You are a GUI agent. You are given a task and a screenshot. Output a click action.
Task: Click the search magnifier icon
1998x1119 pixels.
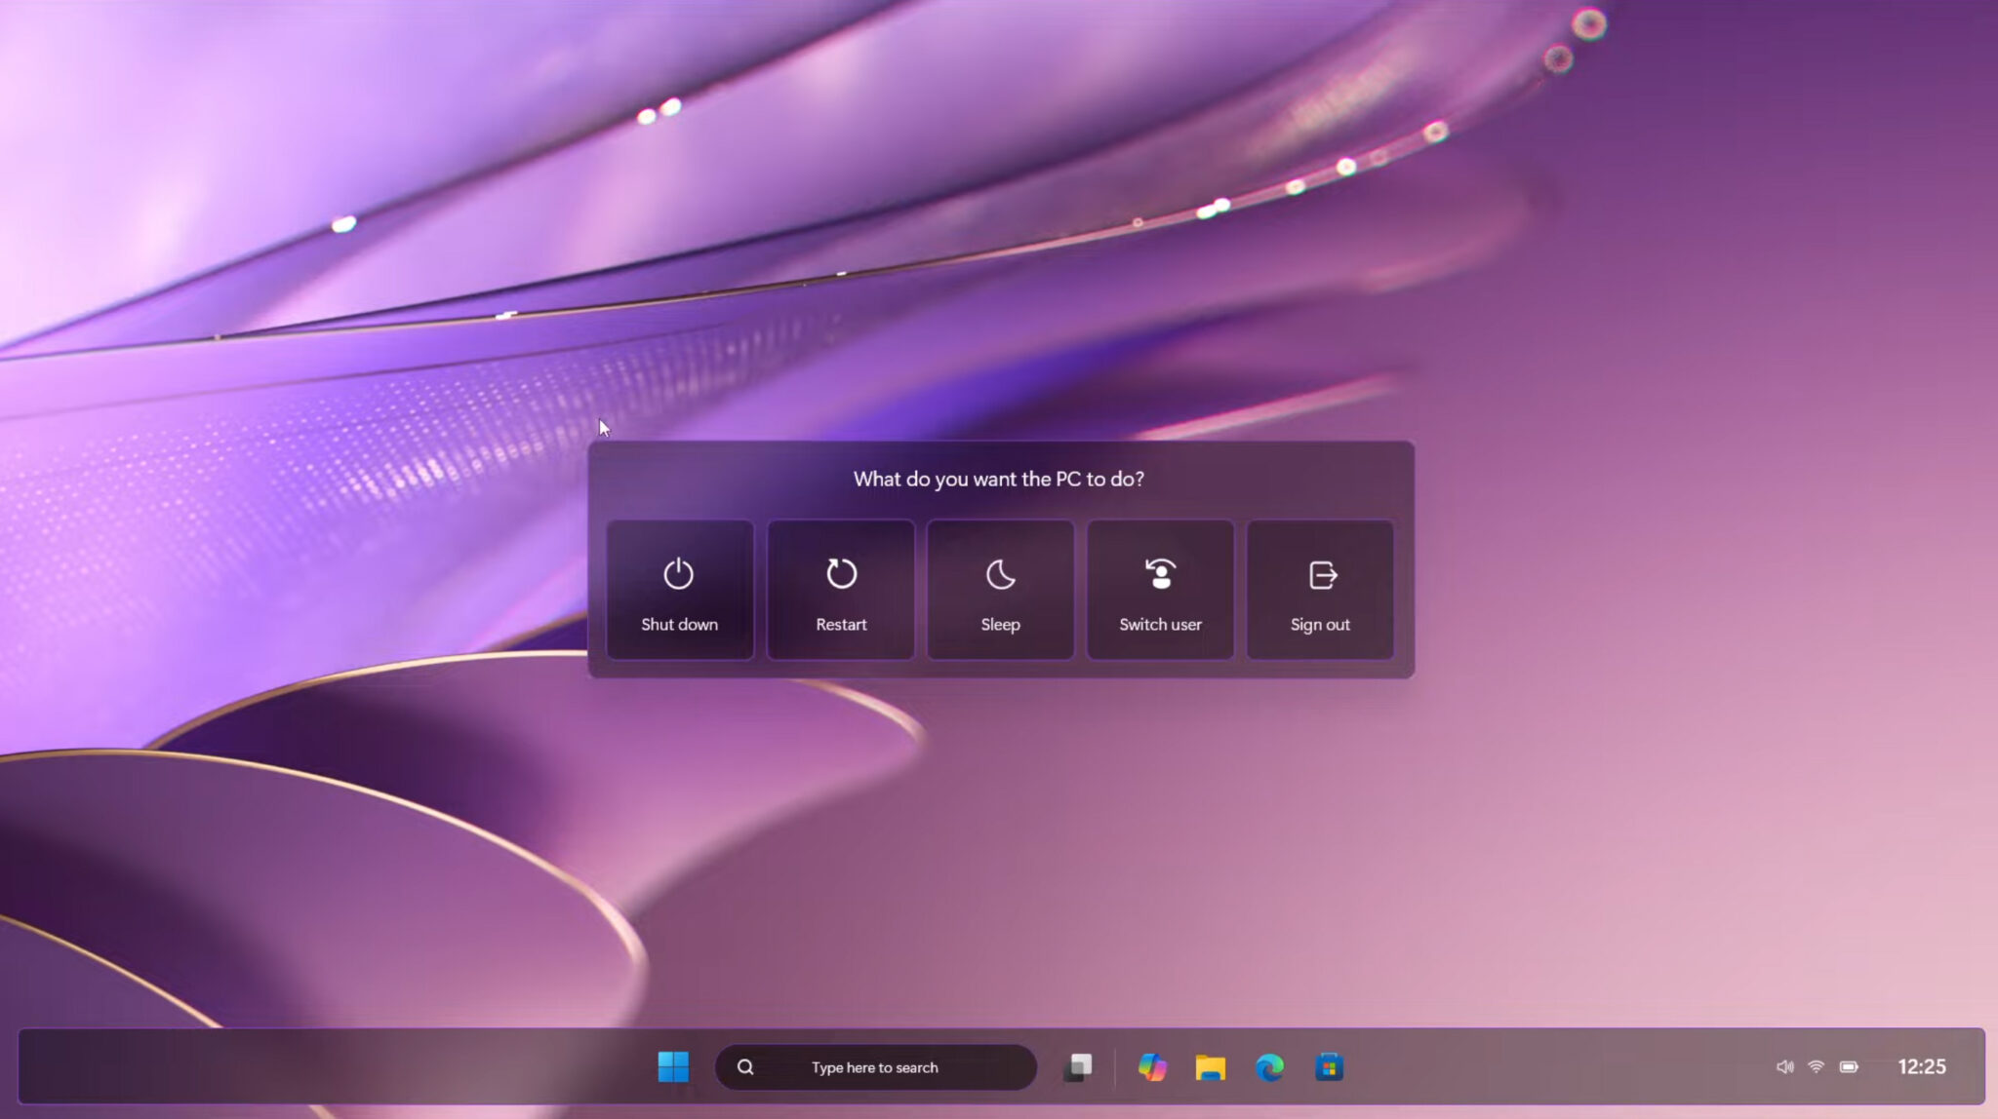(746, 1067)
